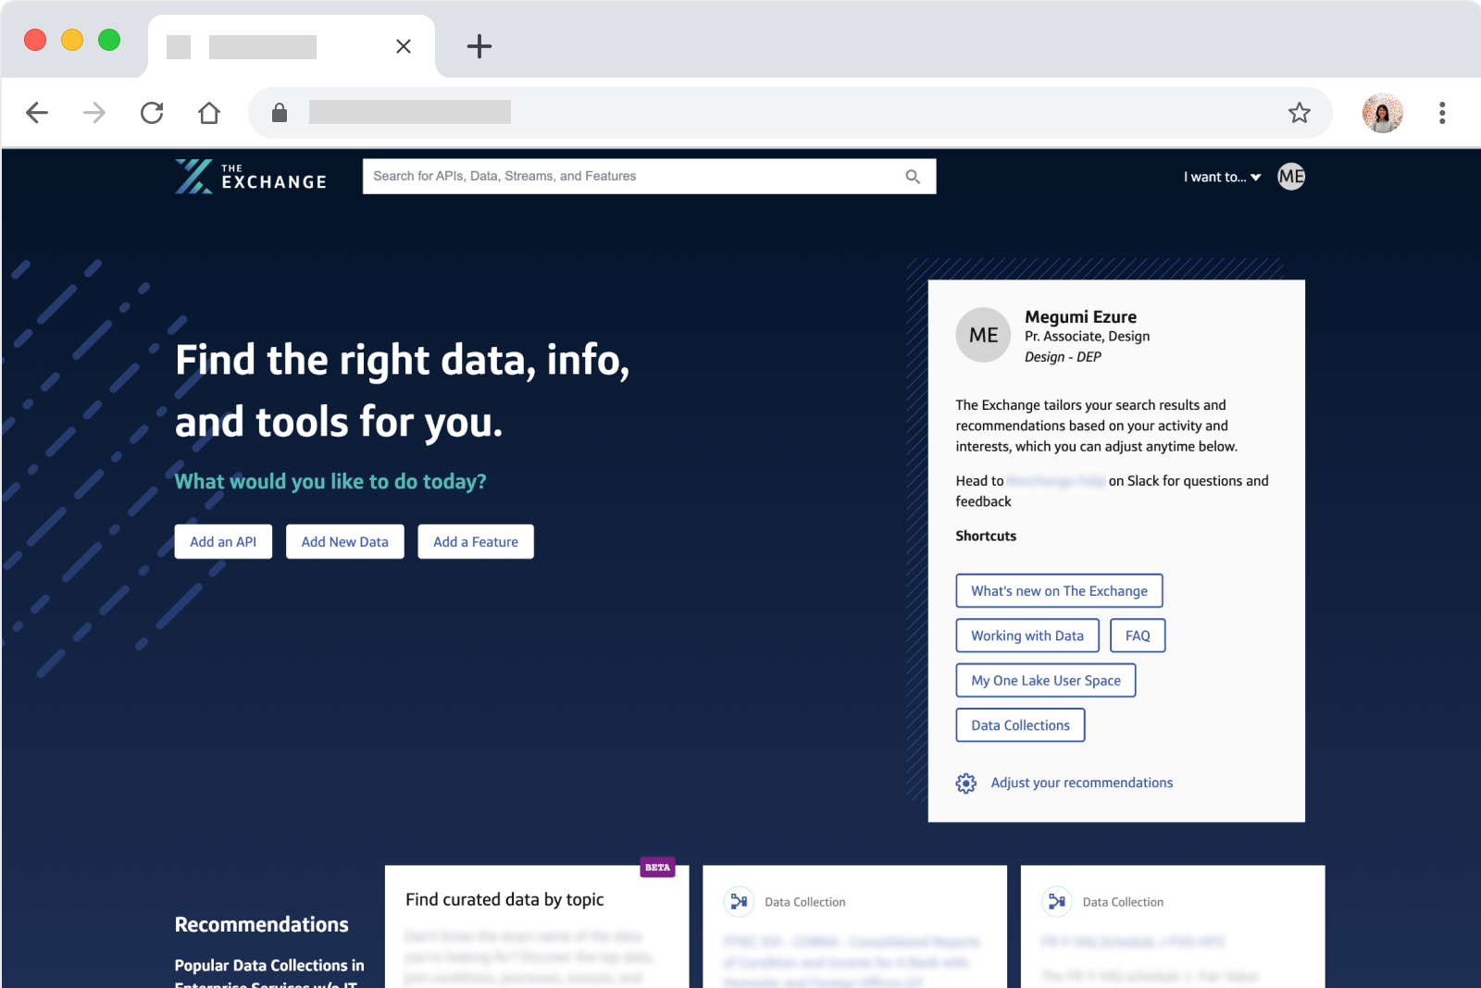
Task: Click the Adjust your recommendations link
Action: click(x=1081, y=783)
